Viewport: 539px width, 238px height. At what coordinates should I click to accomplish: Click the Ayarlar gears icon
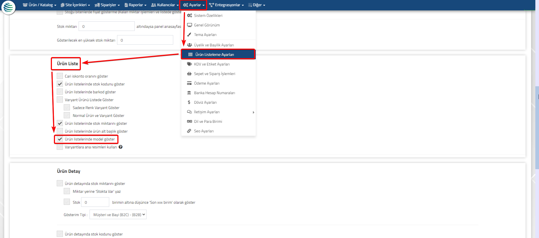pos(186,5)
